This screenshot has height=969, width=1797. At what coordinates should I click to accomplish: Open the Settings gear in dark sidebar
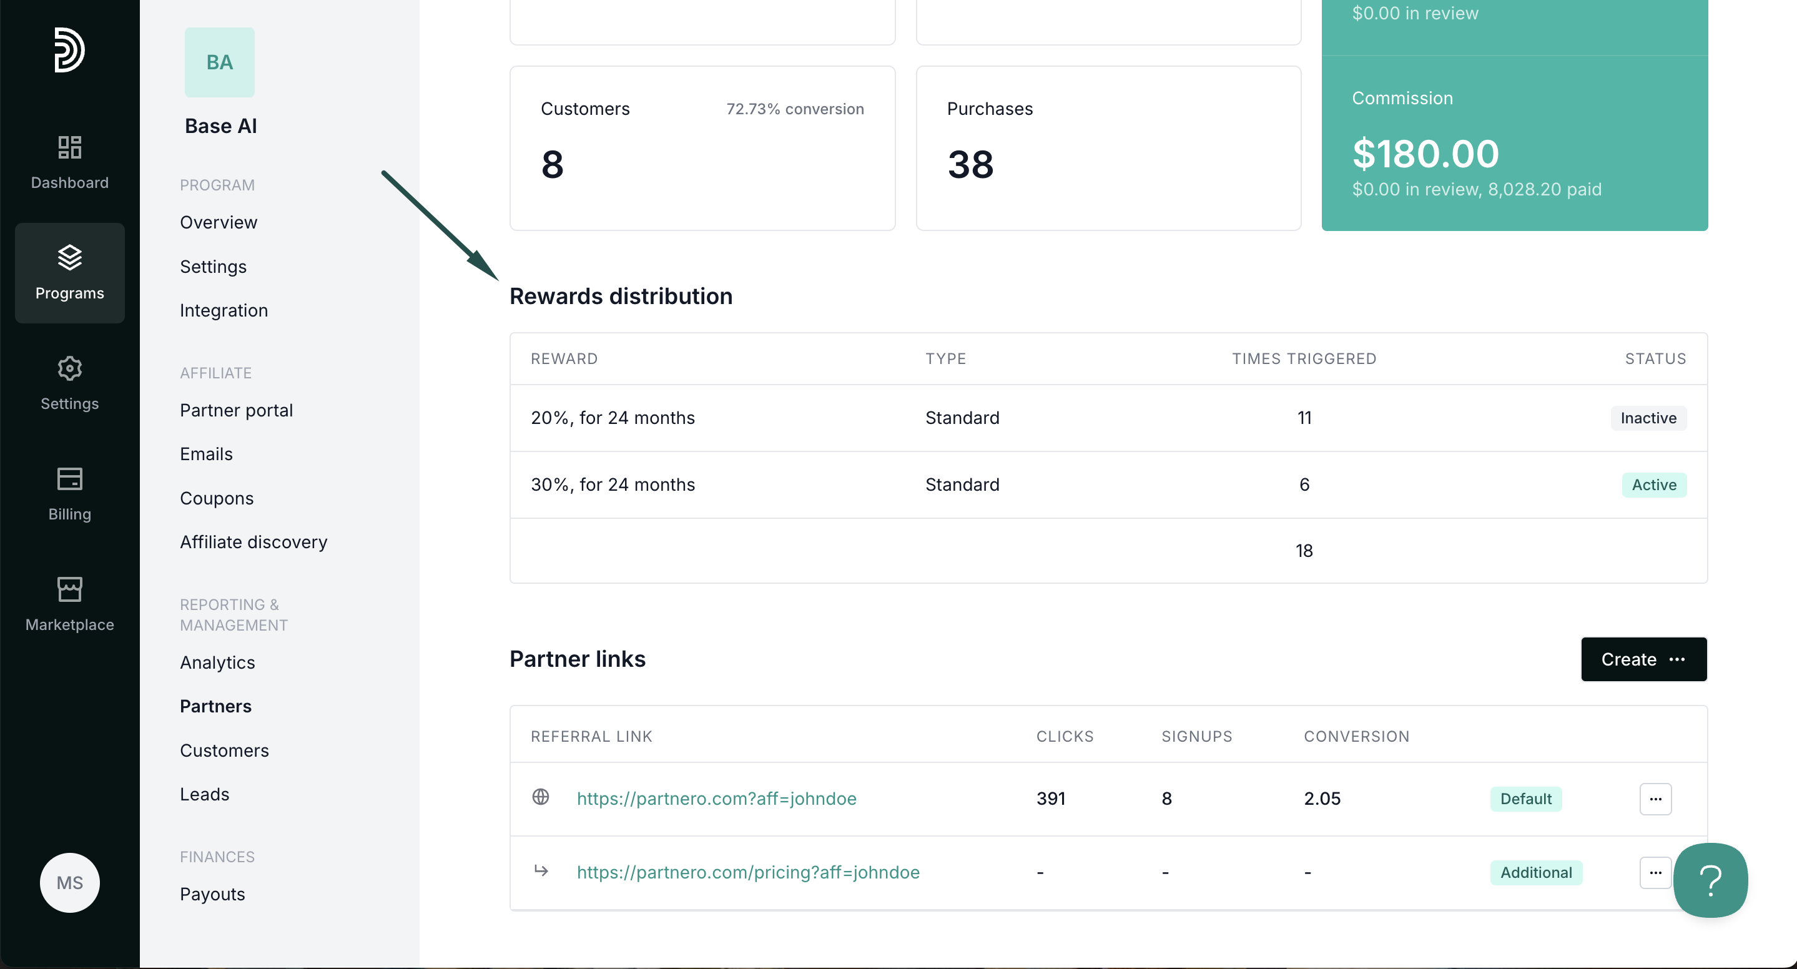69,368
